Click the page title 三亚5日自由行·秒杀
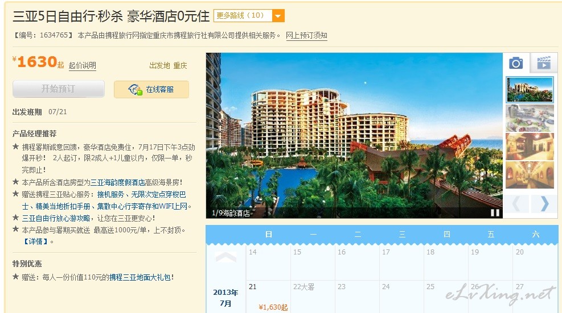 tap(68, 16)
